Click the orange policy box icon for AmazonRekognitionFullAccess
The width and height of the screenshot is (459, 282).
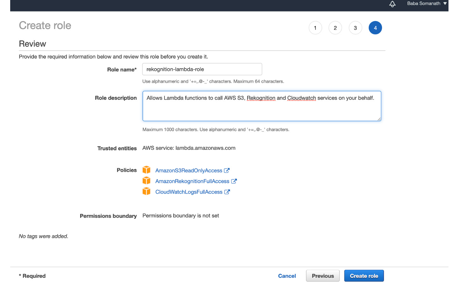(x=147, y=181)
